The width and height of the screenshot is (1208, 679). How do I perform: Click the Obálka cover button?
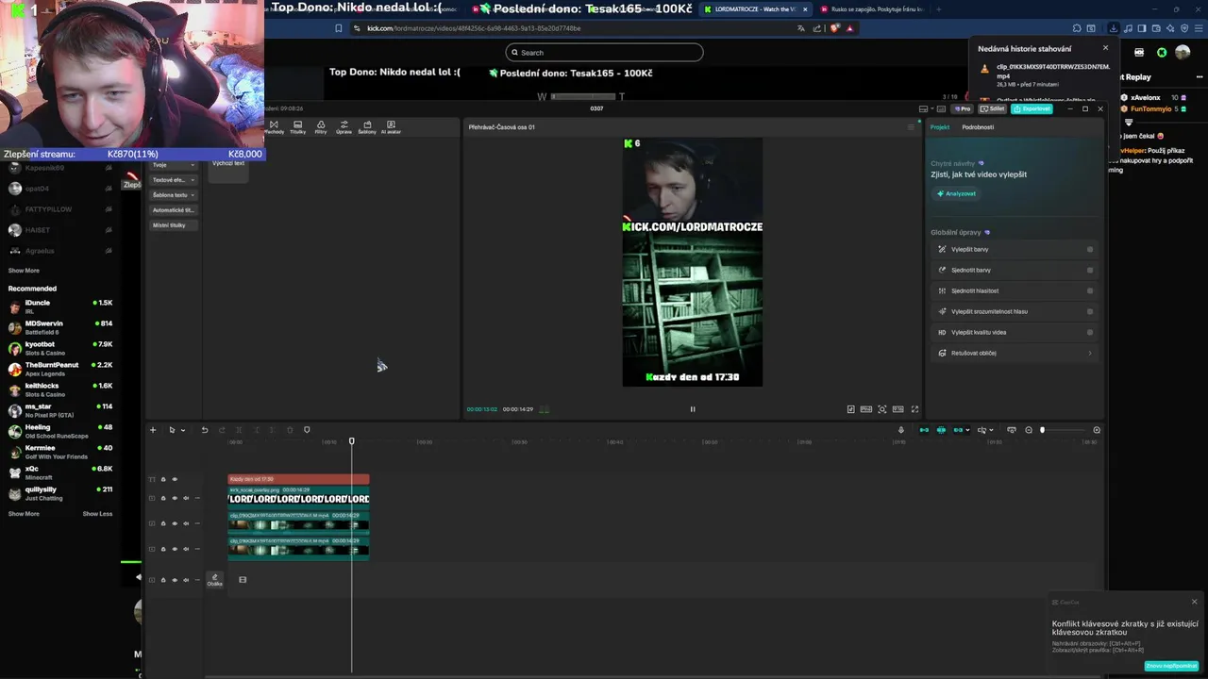[x=214, y=580]
